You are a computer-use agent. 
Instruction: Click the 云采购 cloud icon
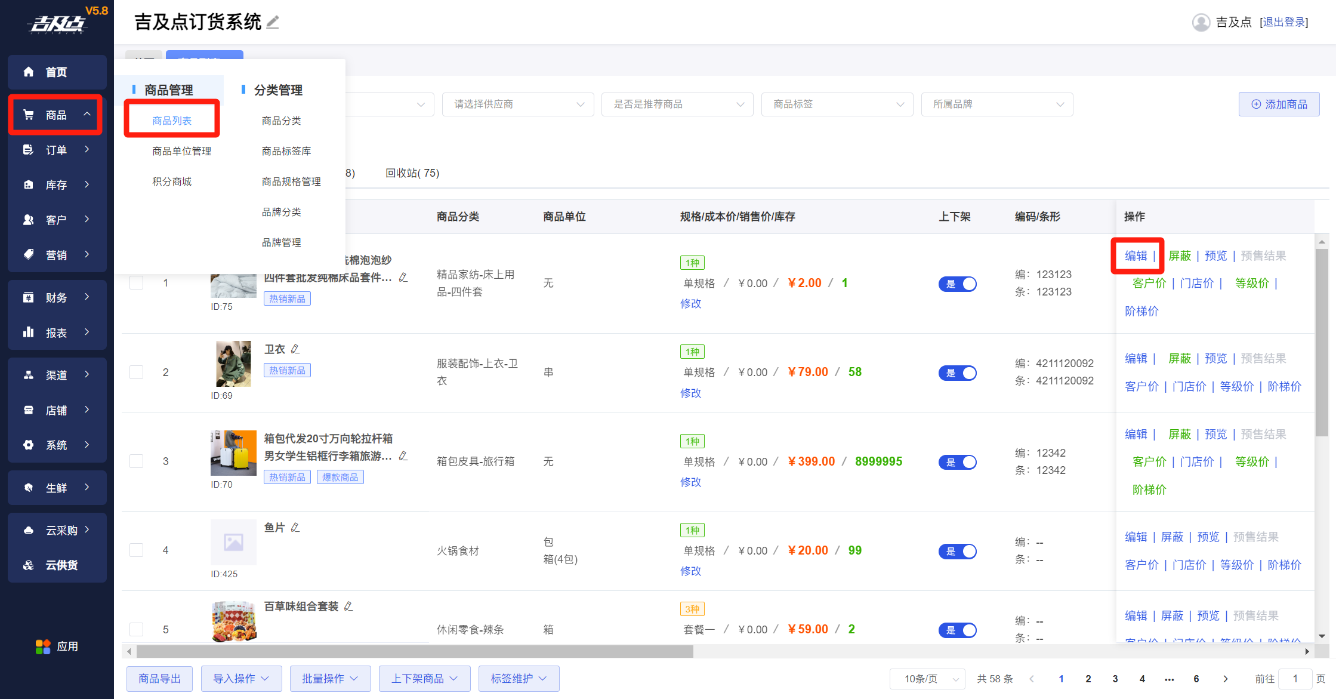29,530
